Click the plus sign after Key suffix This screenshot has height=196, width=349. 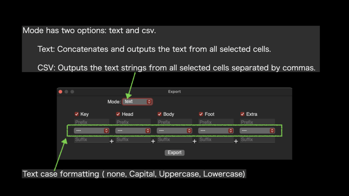[111, 141]
